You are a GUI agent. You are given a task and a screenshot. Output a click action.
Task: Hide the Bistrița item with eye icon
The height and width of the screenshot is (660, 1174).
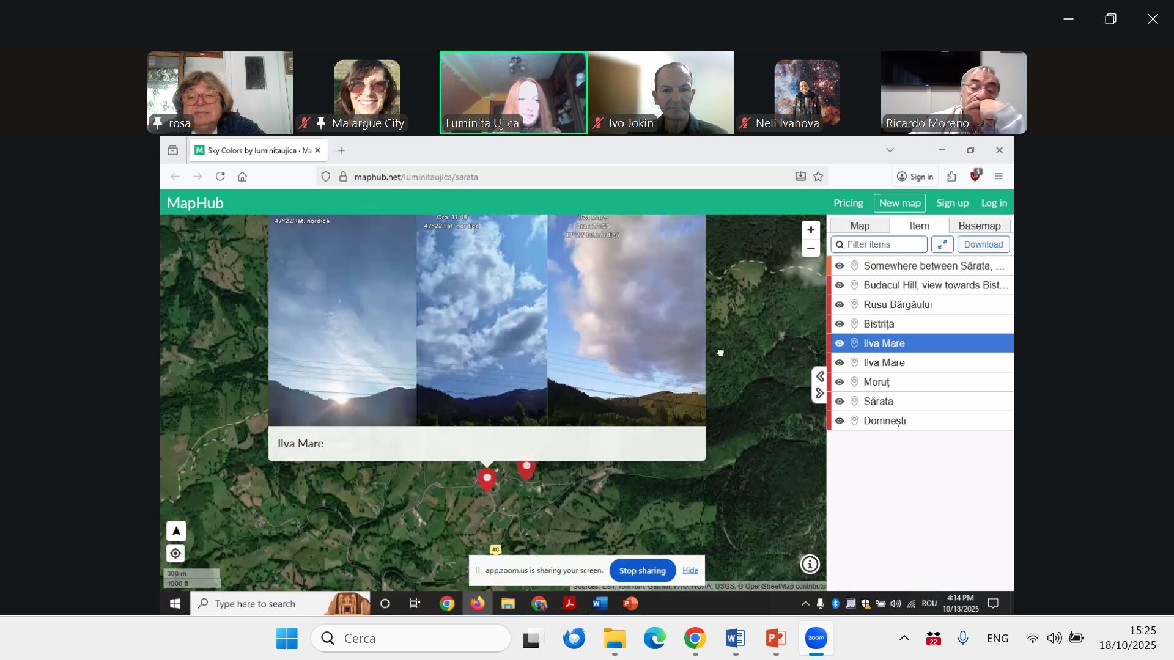click(840, 324)
